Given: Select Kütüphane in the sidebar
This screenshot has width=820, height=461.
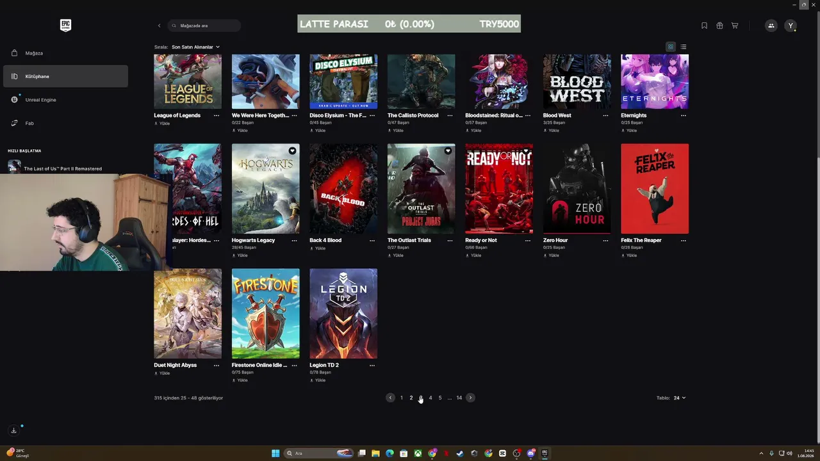Looking at the screenshot, I should [65, 76].
